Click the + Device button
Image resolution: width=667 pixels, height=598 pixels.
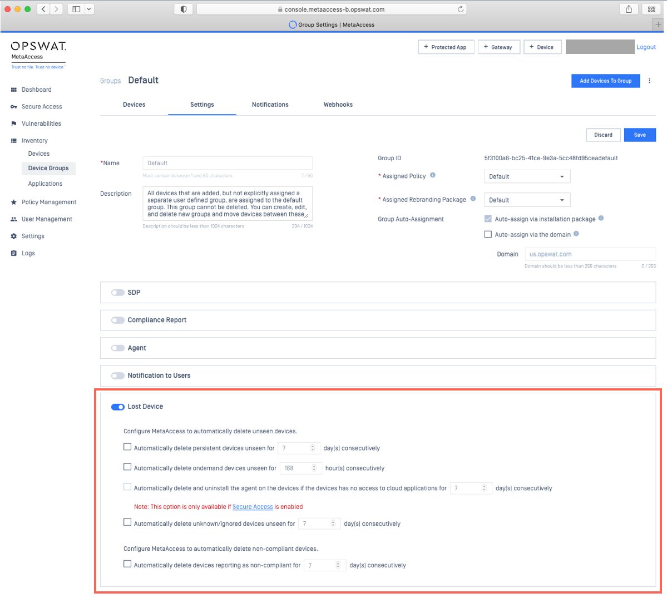pos(542,47)
